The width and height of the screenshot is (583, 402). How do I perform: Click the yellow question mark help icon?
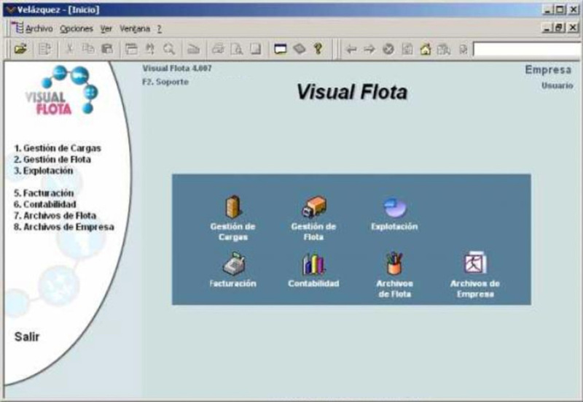pyautogui.click(x=318, y=49)
